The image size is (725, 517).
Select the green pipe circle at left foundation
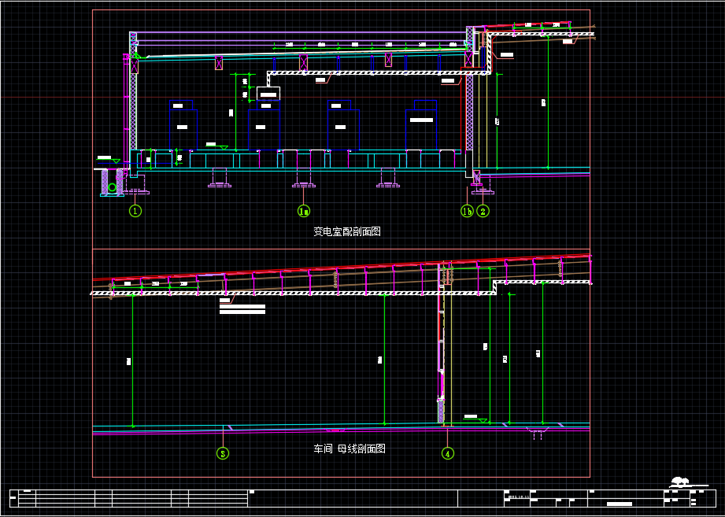tap(113, 187)
